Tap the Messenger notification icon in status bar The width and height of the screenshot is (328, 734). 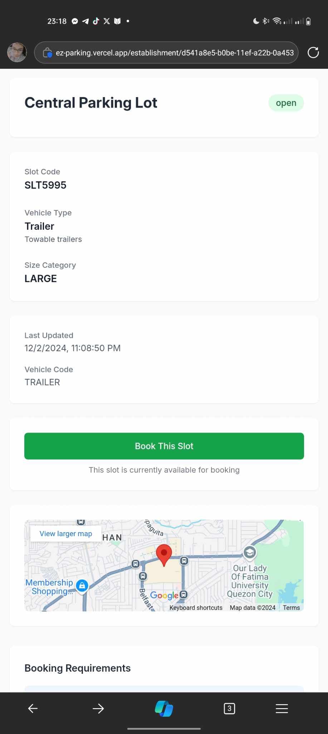pos(75,21)
